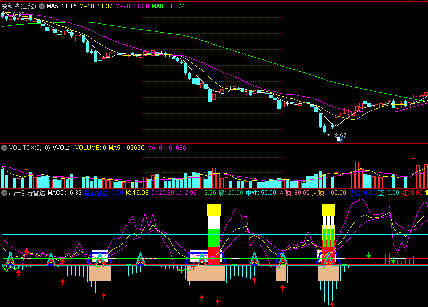Image resolution: width=428 pixels, height=307 pixels.
Task: Click the 选股: 0.00 label
Action: [362, 193]
